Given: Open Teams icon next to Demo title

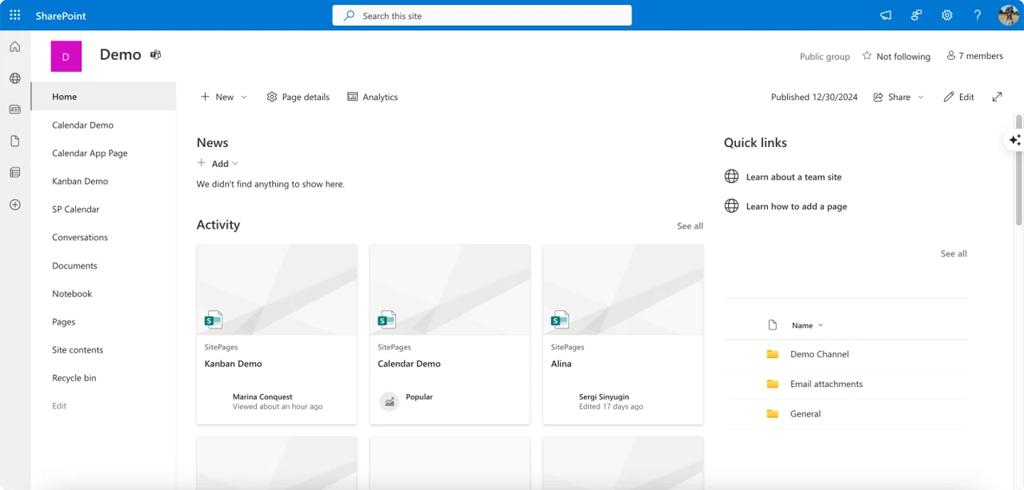Looking at the screenshot, I should tap(156, 54).
